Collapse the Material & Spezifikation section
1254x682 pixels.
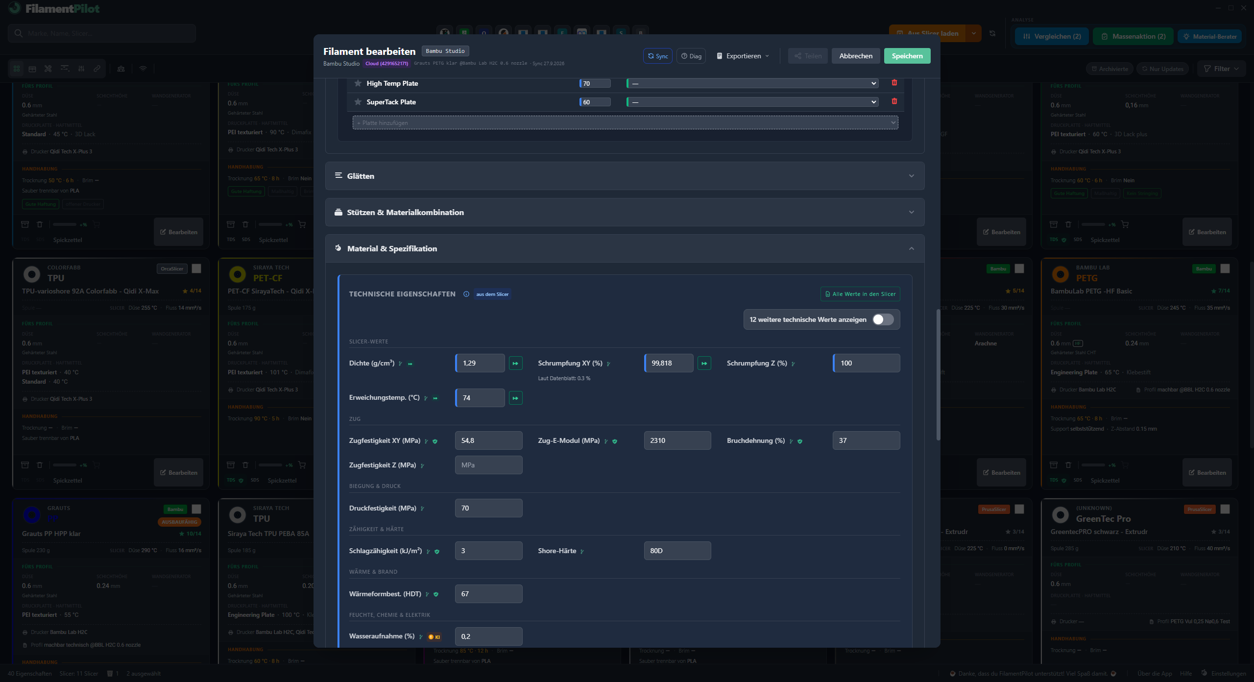click(625, 248)
